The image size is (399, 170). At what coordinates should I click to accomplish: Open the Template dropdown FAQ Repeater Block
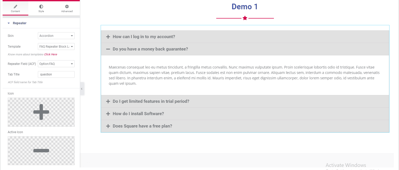[56, 47]
